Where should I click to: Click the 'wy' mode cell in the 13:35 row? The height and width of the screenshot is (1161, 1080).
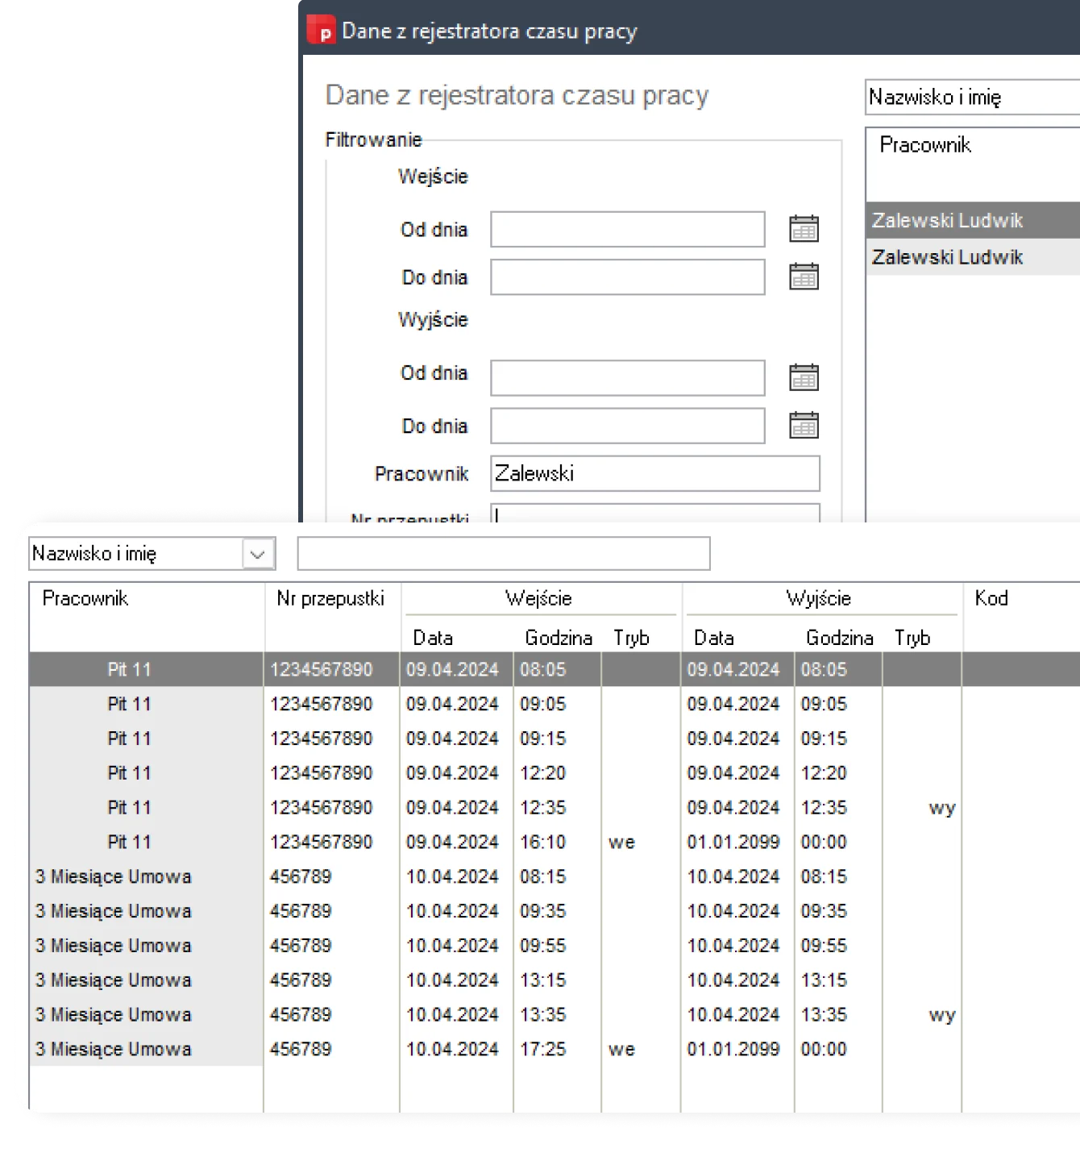941,1015
